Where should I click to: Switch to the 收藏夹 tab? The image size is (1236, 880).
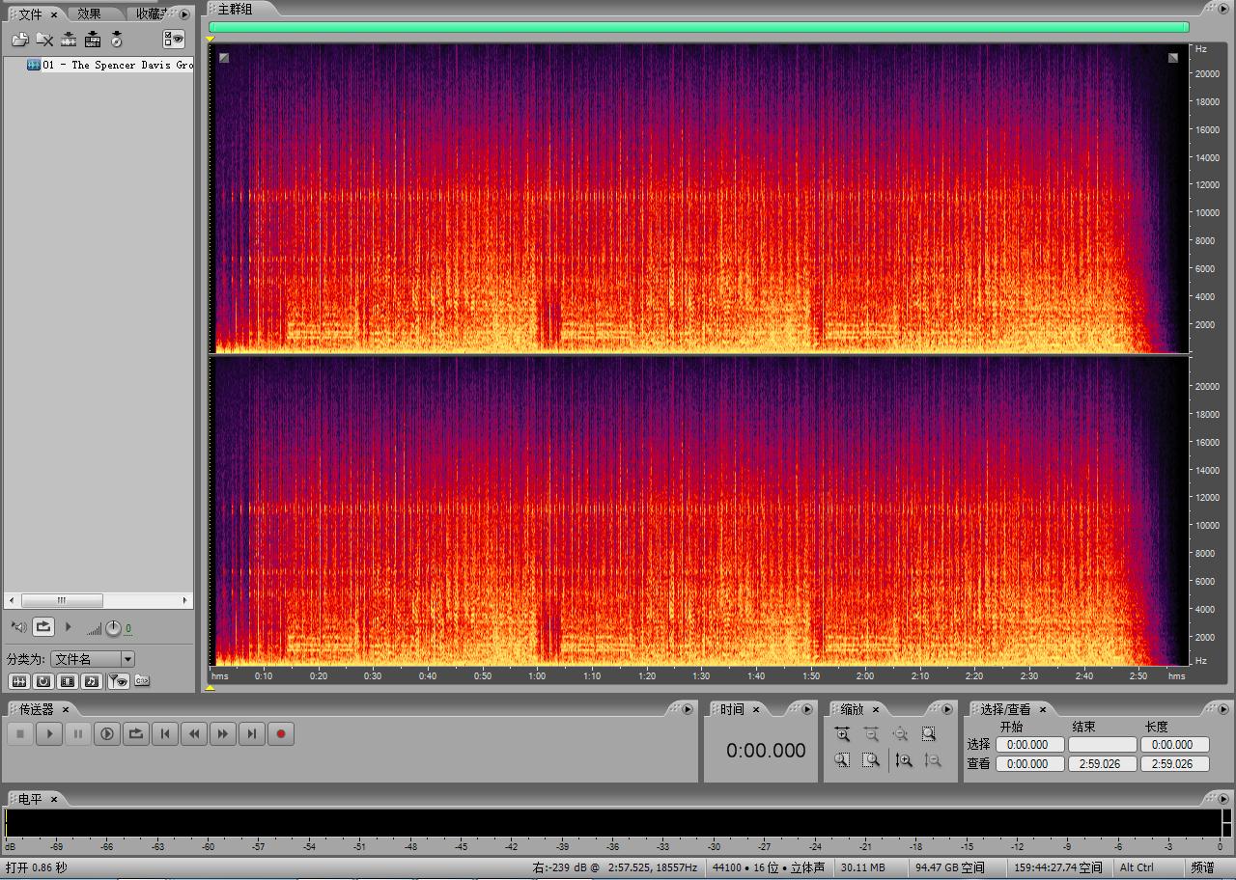pos(150,14)
